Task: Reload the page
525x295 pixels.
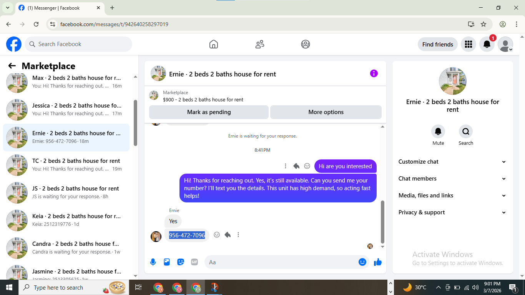Action: tap(36, 24)
